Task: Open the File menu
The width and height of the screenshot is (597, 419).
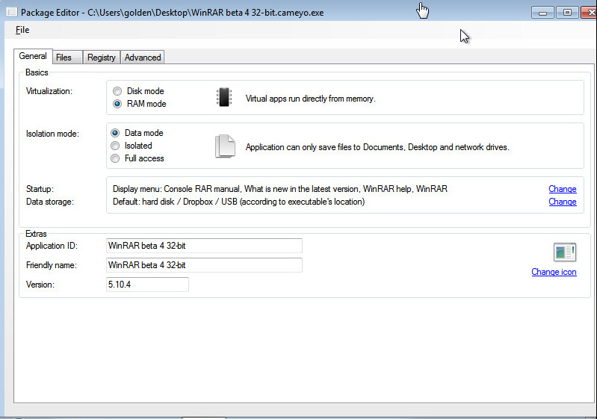Action: pos(22,30)
